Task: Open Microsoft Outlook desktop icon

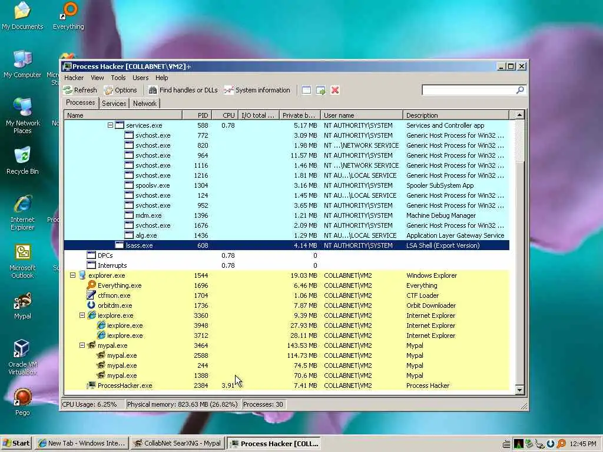Action: pos(22,261)
